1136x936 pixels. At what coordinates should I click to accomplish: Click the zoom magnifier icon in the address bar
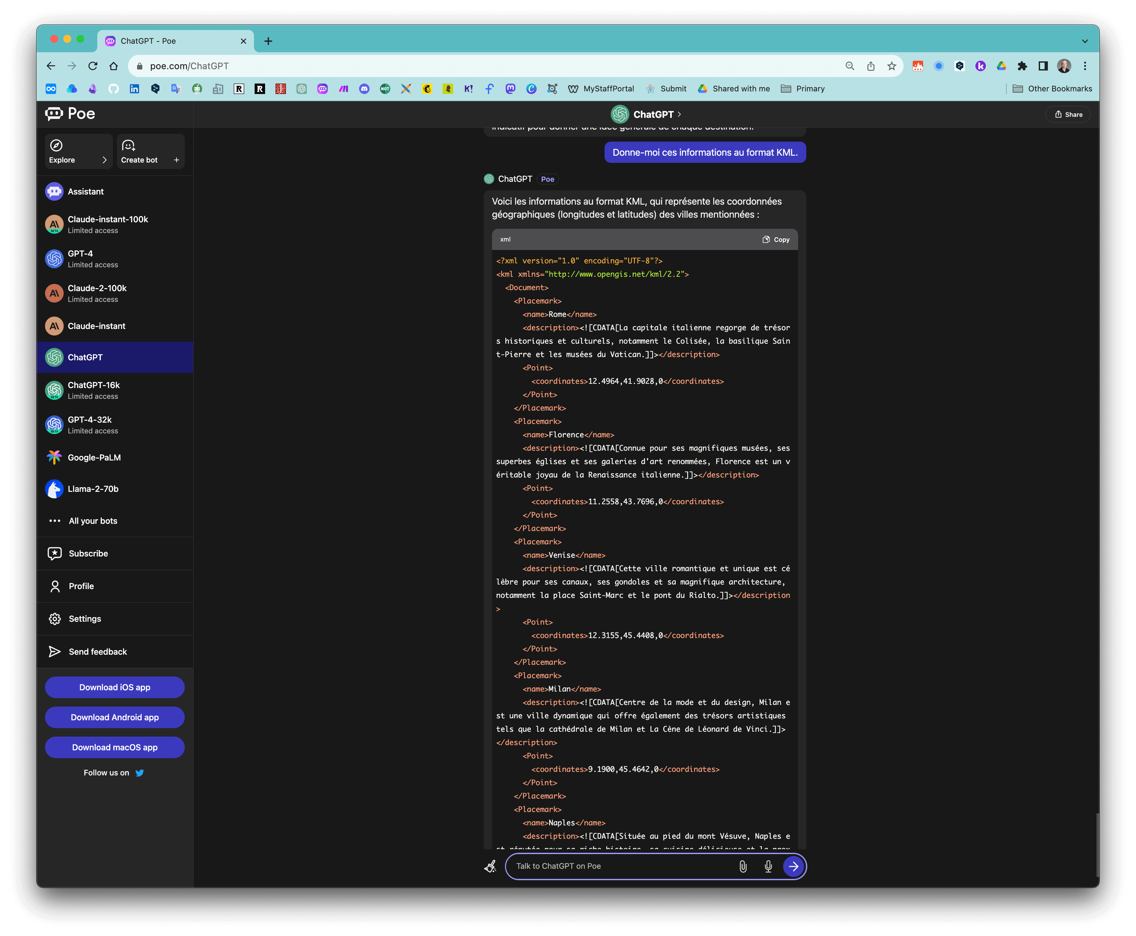(x=850, y=66)
